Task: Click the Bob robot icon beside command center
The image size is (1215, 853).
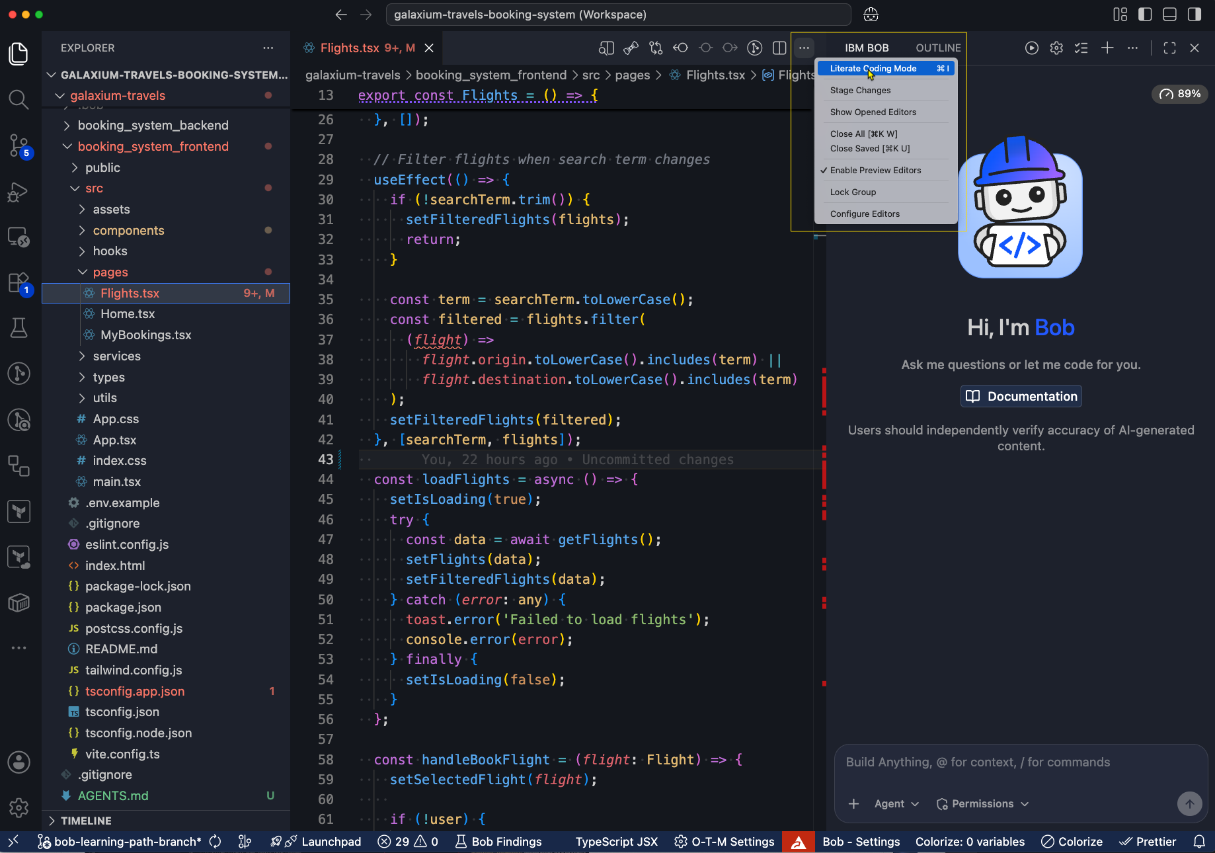Action: point(871,15)
